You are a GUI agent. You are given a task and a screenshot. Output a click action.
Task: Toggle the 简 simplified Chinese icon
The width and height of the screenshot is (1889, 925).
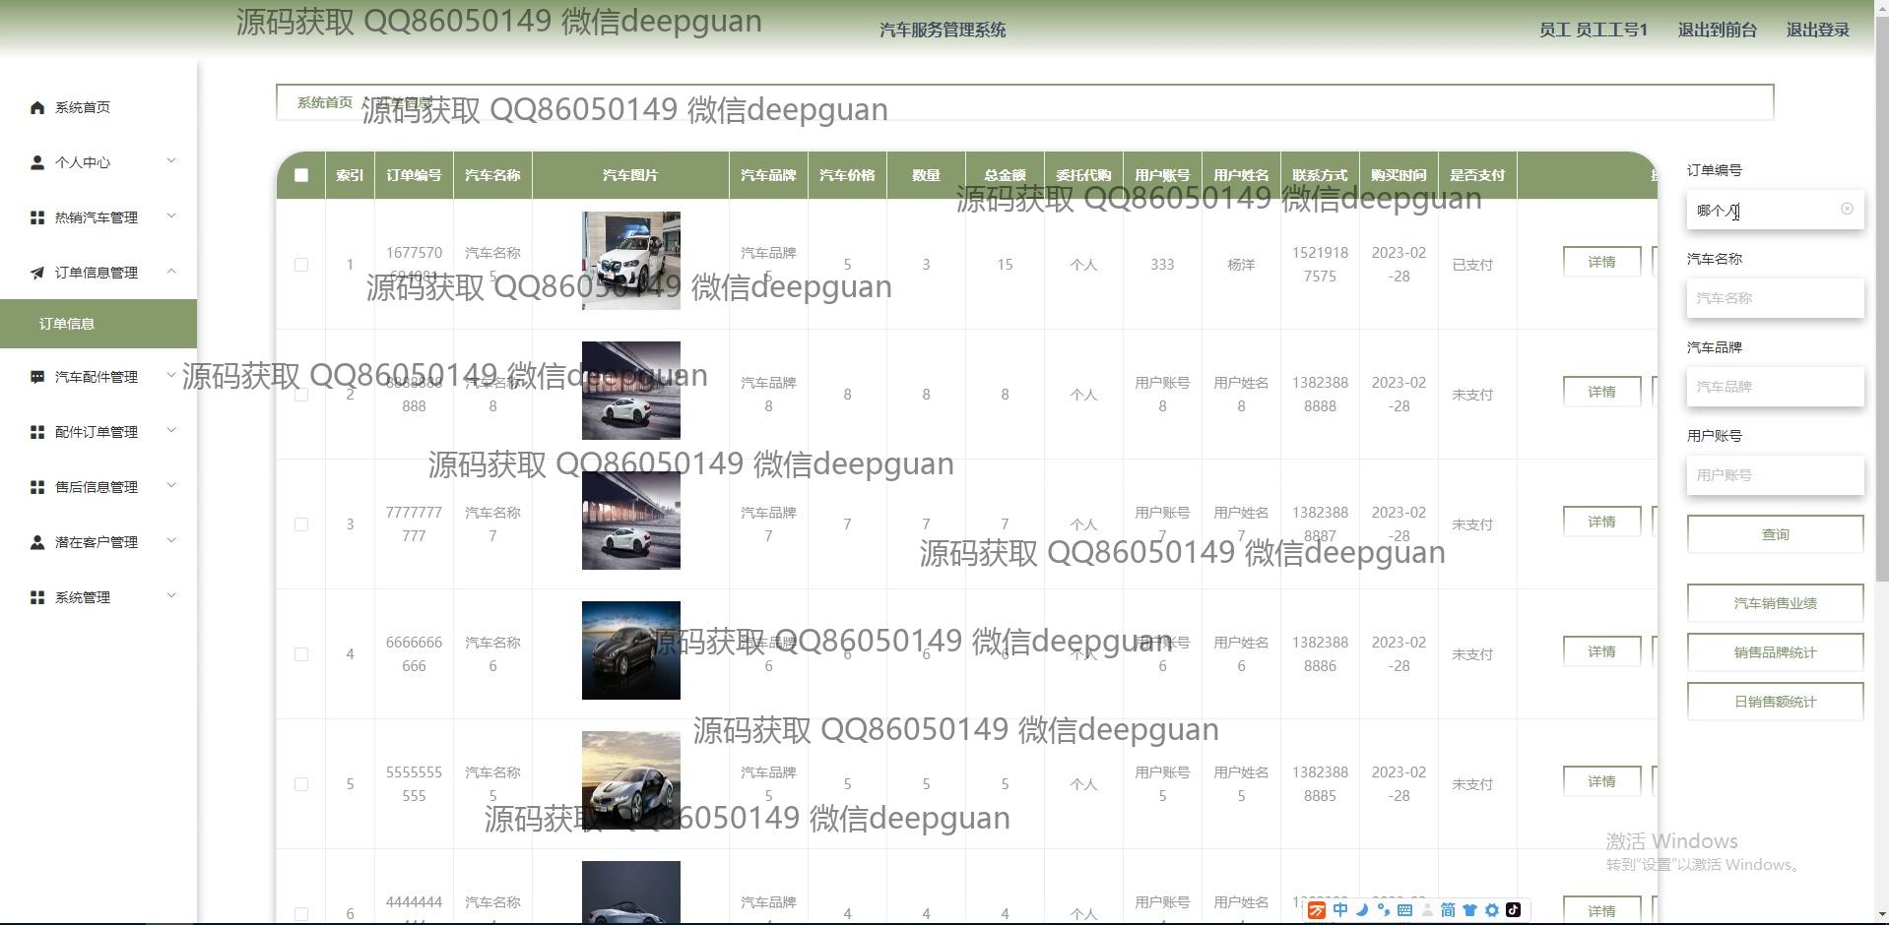pos(1448,910)
